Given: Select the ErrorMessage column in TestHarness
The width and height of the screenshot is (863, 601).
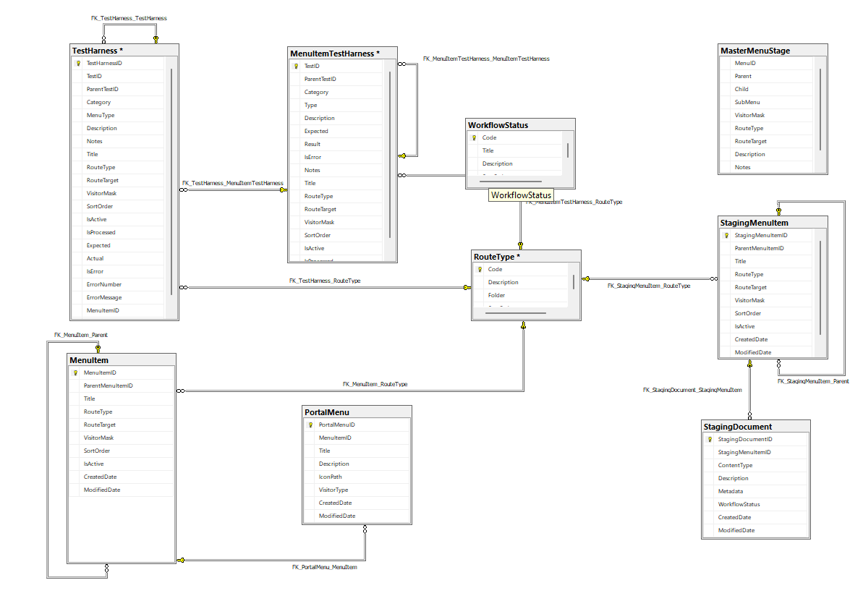Looking at the screenshot, I should (x=119, y=298).
